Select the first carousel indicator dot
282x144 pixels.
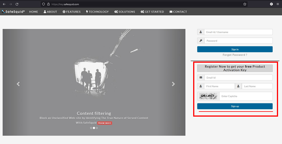point(91,128)
